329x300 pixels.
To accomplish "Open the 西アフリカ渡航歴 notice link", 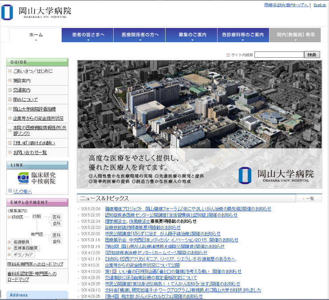I will click(x=170, y=259).
